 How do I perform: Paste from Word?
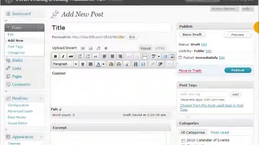click(x=119, y=64)
